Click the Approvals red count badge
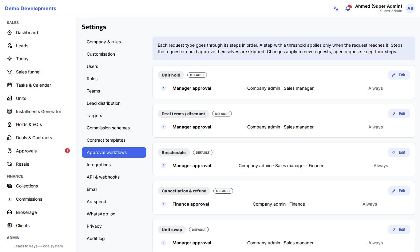420x252 pixels. (x=67, y=151)
